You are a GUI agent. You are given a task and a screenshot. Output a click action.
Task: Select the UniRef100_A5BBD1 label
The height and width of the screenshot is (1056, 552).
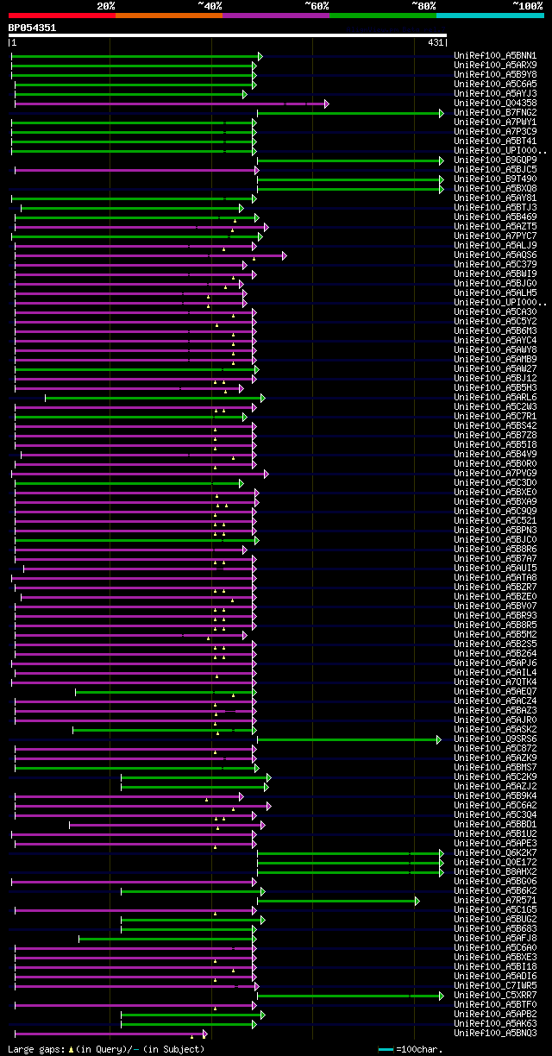coord(495,825)
